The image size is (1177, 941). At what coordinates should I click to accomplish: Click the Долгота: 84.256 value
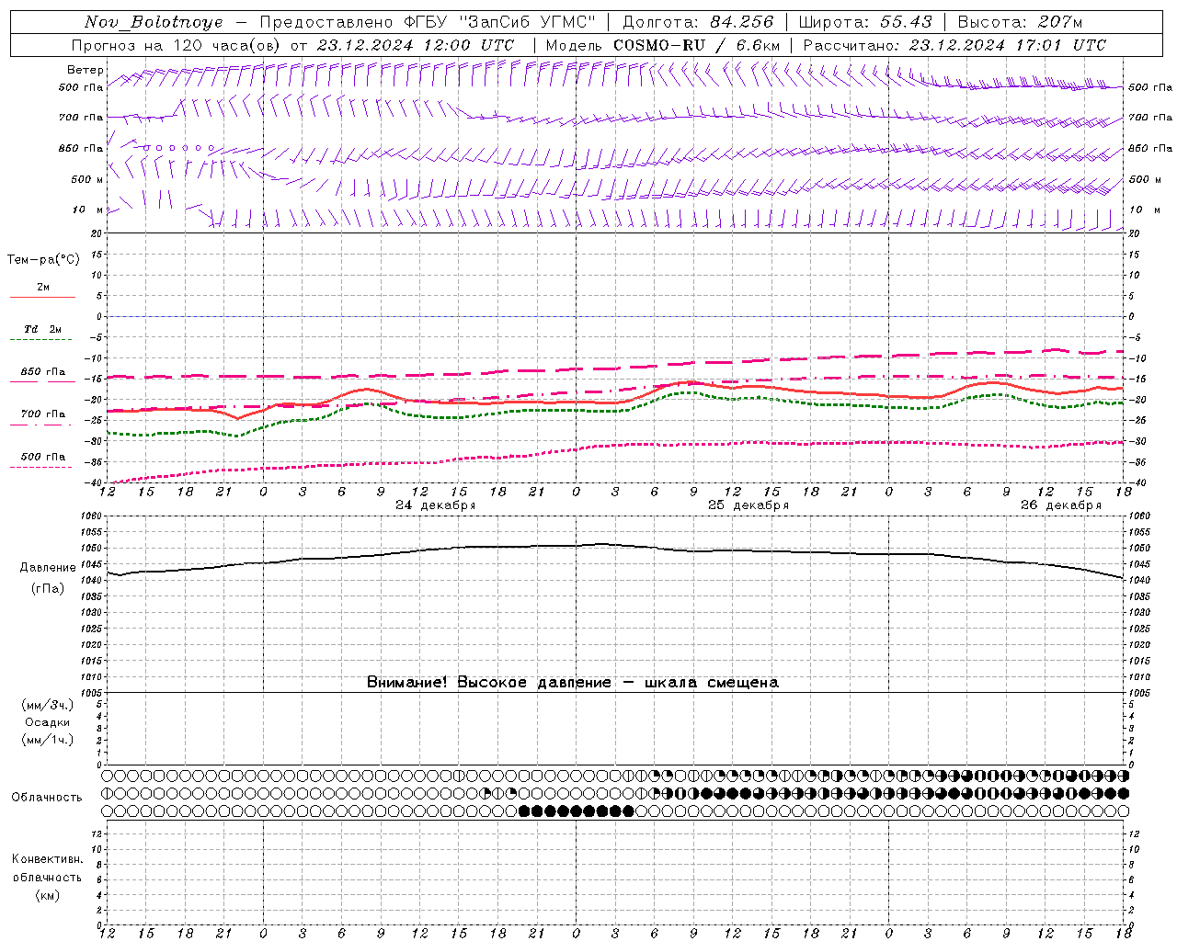click(698, 22)
